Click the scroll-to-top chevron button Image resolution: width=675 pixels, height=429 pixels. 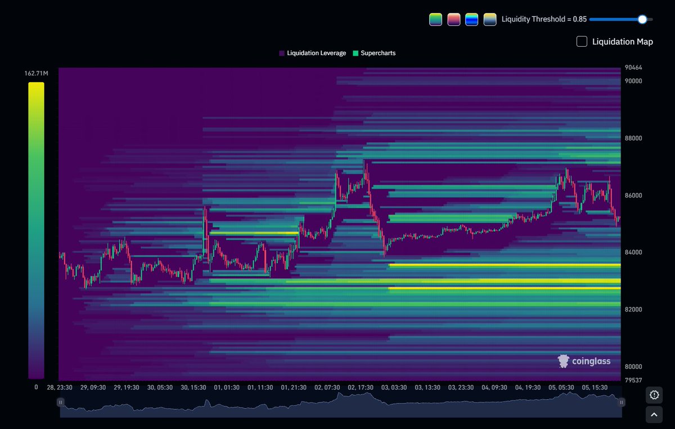click(x=654, y=415)
